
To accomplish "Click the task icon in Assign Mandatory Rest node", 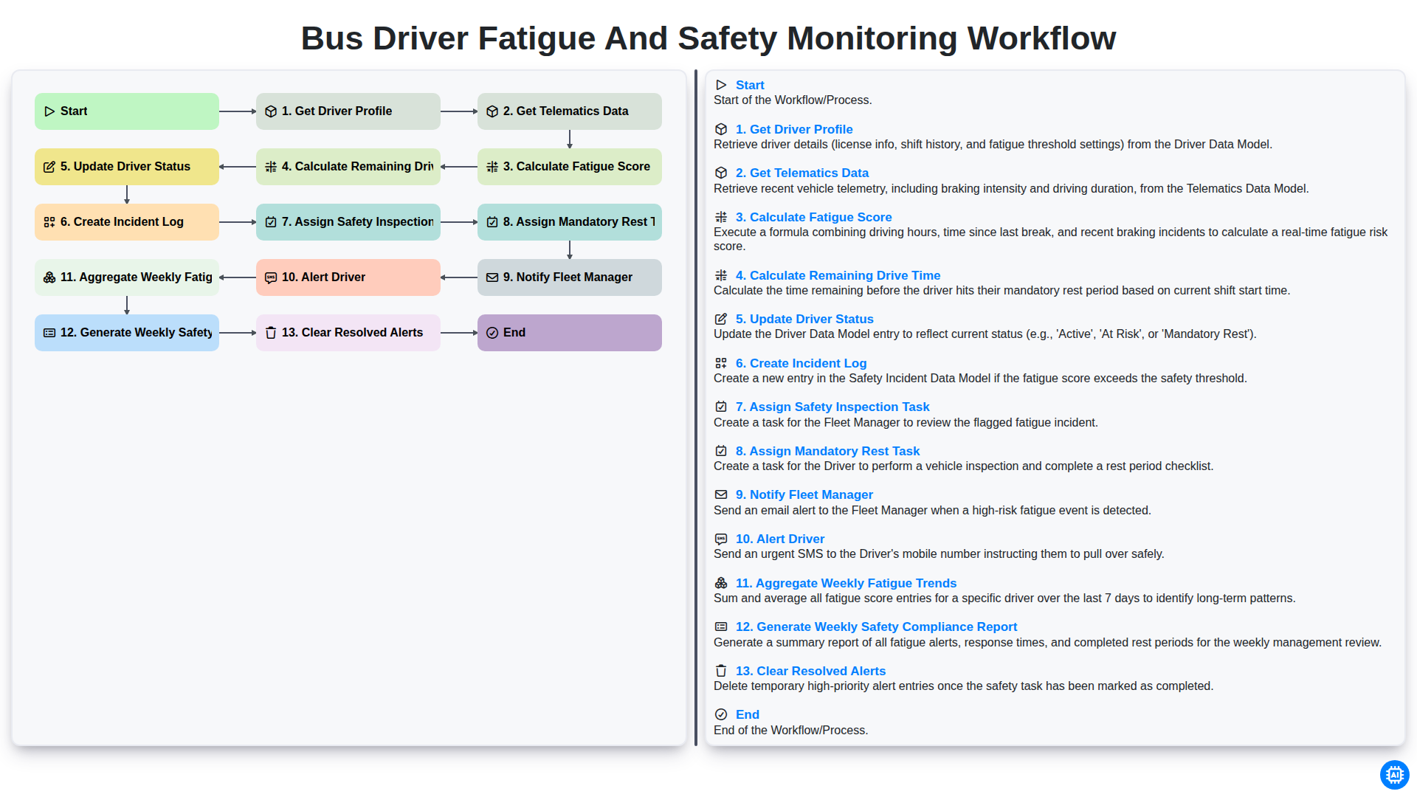I will [492, 222].
